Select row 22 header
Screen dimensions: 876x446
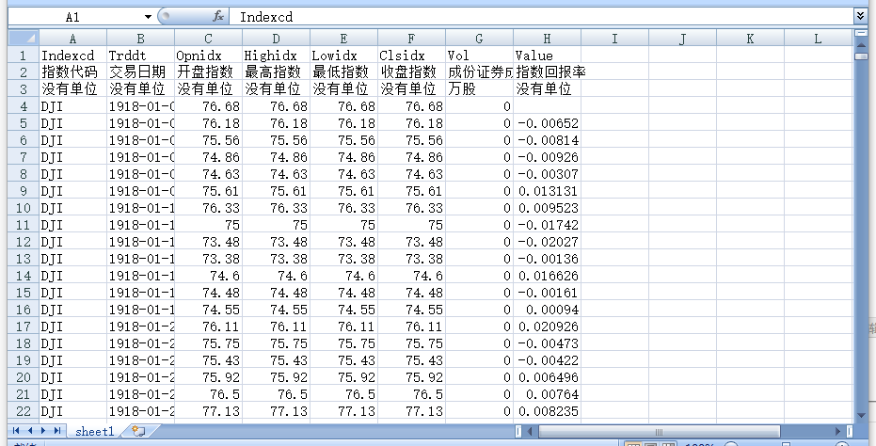(x=23, y=411)
